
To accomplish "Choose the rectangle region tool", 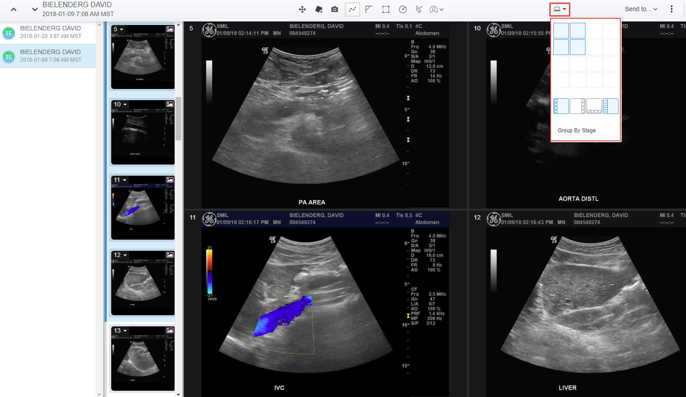I will (386, 9).
